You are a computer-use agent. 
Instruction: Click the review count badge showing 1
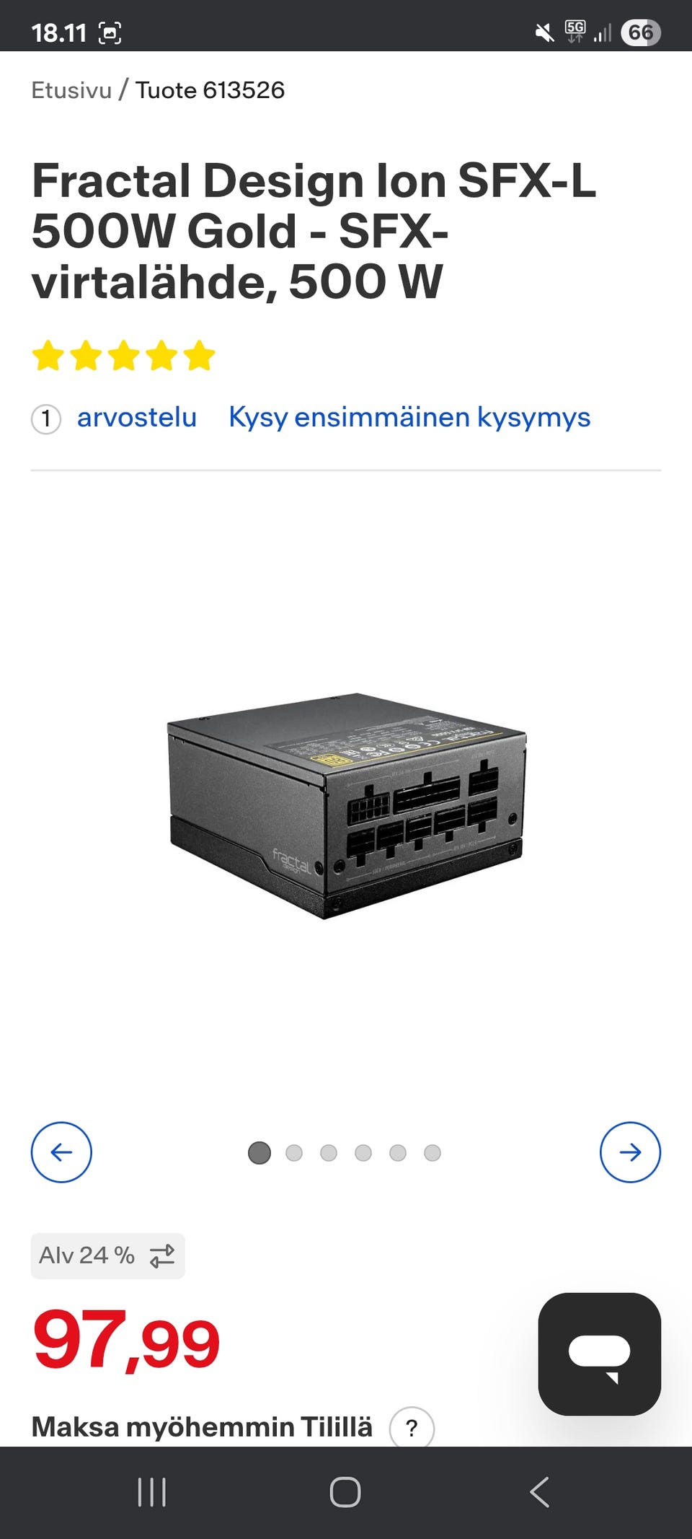[x=46, y=418]
